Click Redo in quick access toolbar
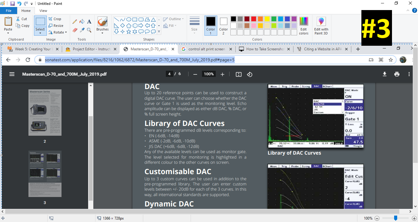 tap(26, 4)
